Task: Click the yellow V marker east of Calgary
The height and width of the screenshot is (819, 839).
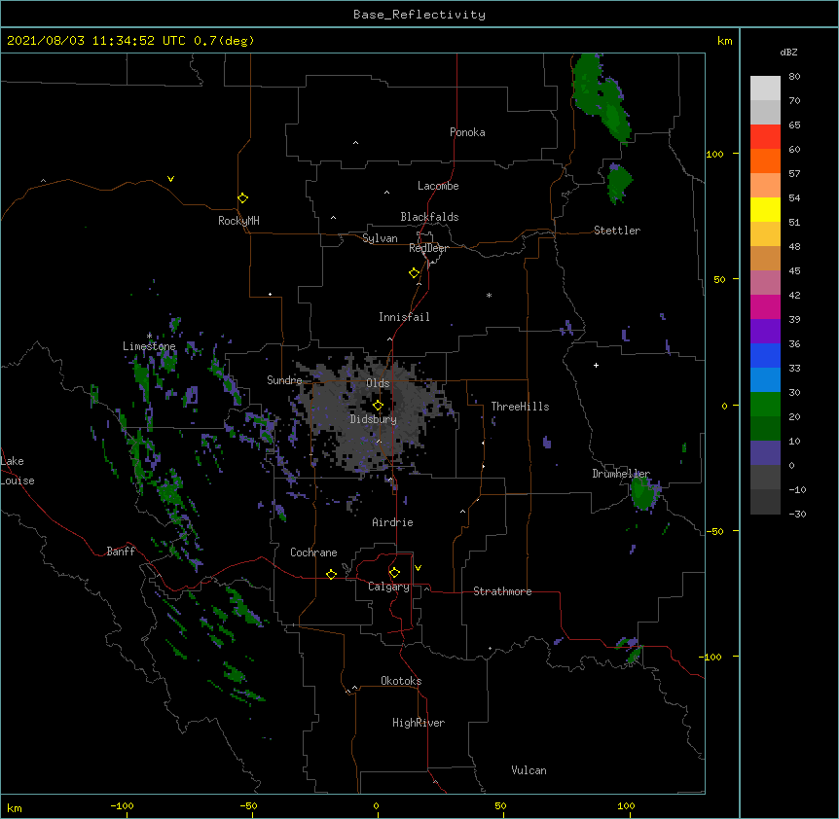Action: (x=418, y=568)
